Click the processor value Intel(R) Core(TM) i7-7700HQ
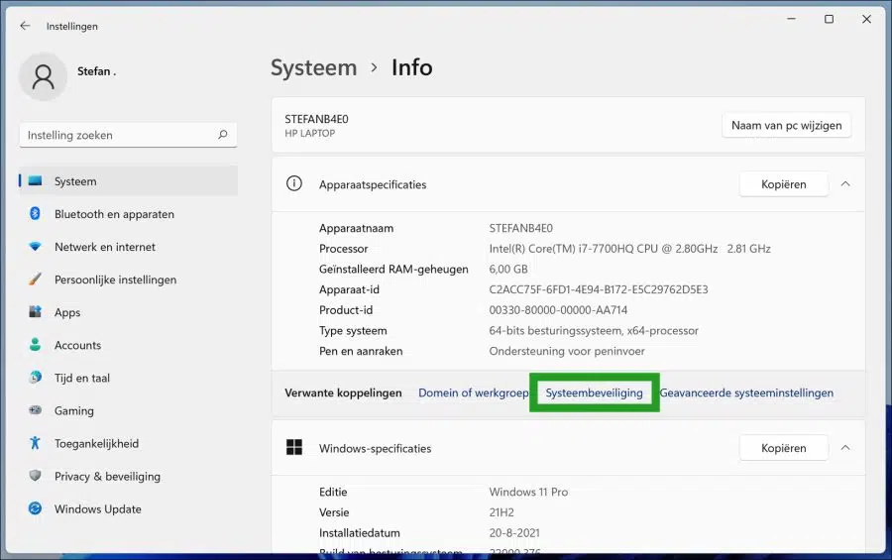The height and width of the screenshot is (560, 892). pyautogui.click(x=629, y=249)
